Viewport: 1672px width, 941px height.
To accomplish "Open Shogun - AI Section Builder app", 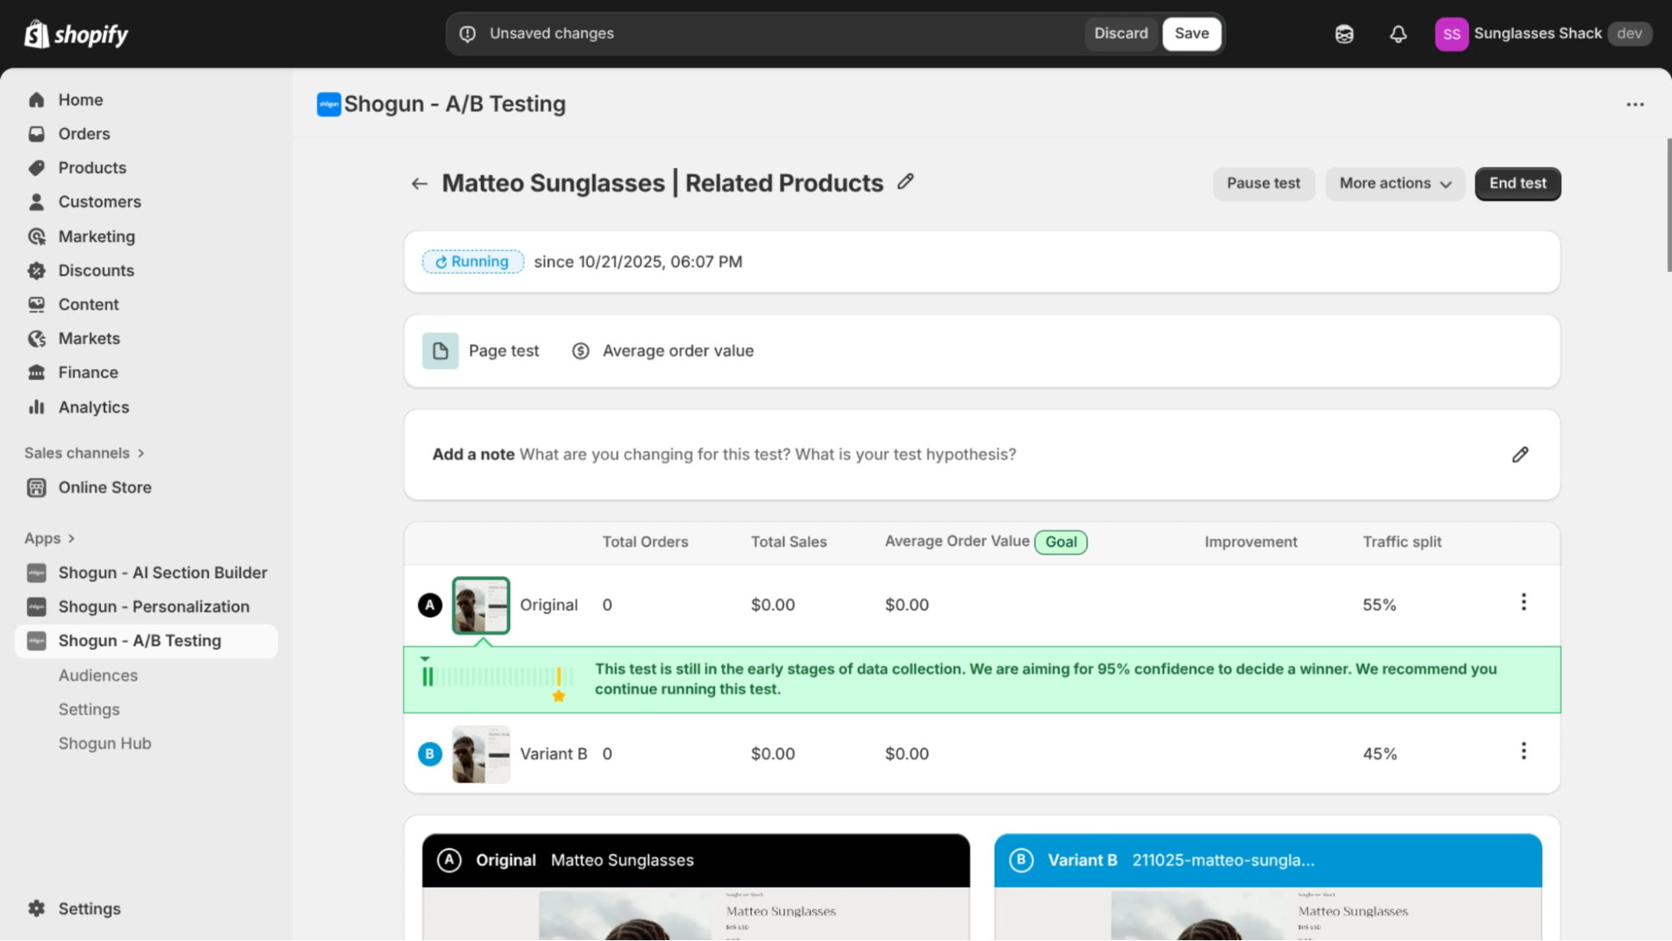I will [162, 573].
